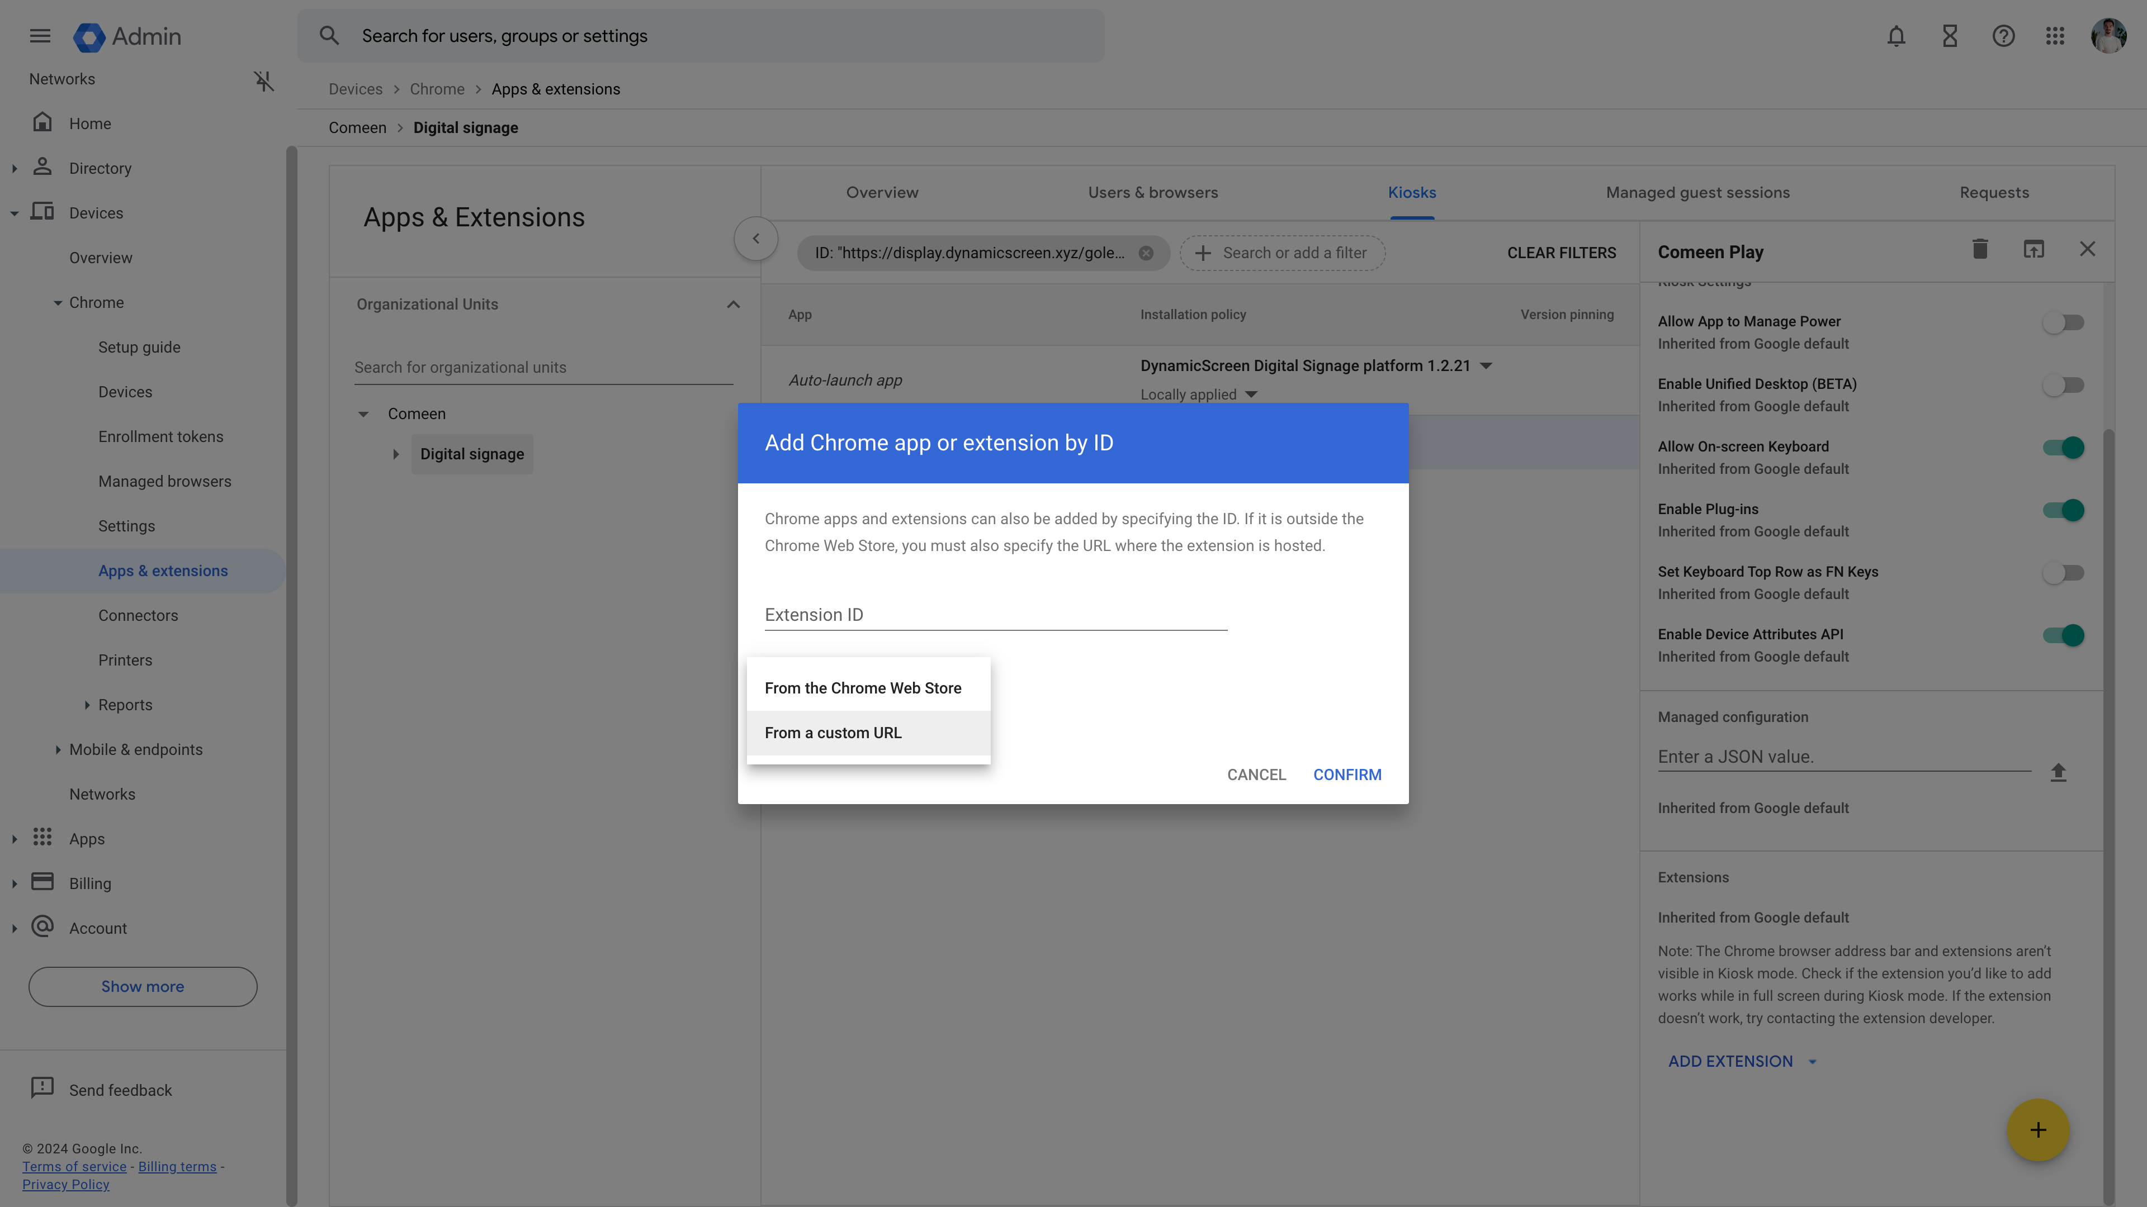This screenshot has width=2147, height=1207.
Task: Expand the Directory sidebar section
Action: point(14,168)
